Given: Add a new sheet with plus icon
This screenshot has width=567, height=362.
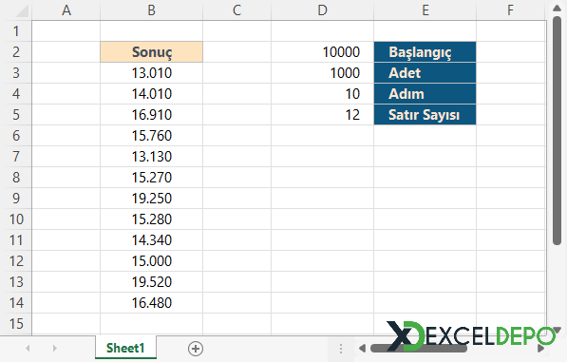Looking at the screenshot, I should pyautogui.click(x=196, y=349).
